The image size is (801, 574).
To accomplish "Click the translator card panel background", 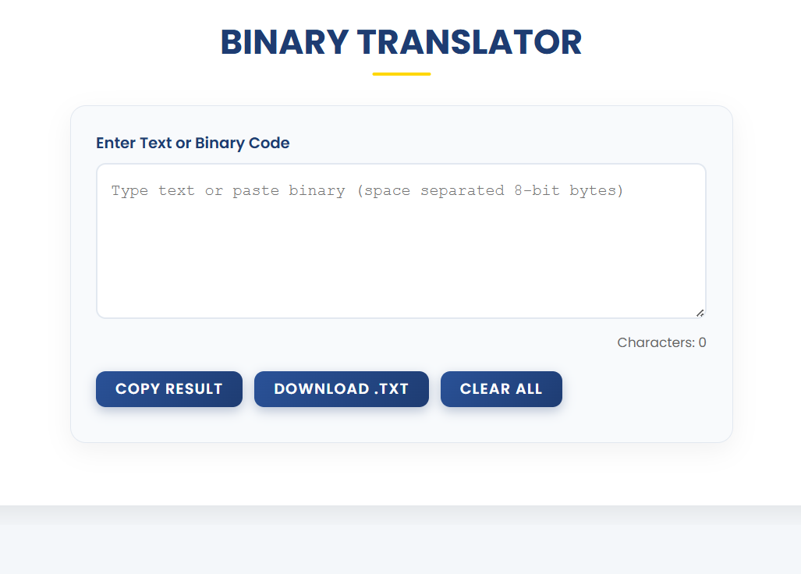I will click(400, 425).
